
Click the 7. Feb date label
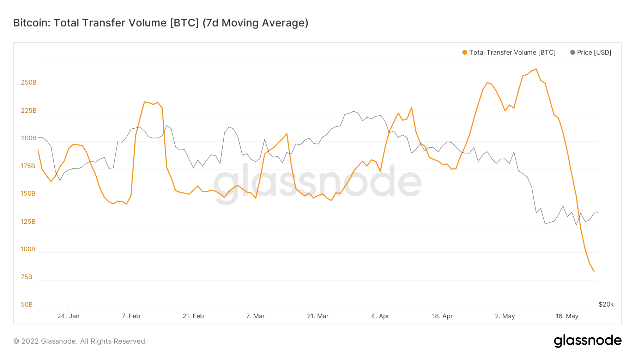[131, 316]
